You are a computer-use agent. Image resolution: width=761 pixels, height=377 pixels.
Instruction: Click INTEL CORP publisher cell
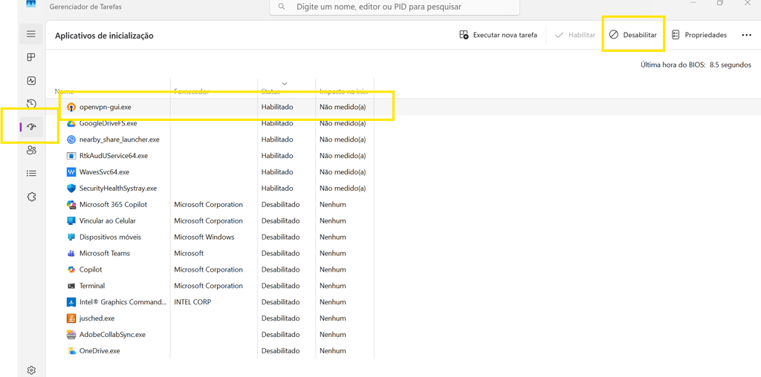coord(192,302)
